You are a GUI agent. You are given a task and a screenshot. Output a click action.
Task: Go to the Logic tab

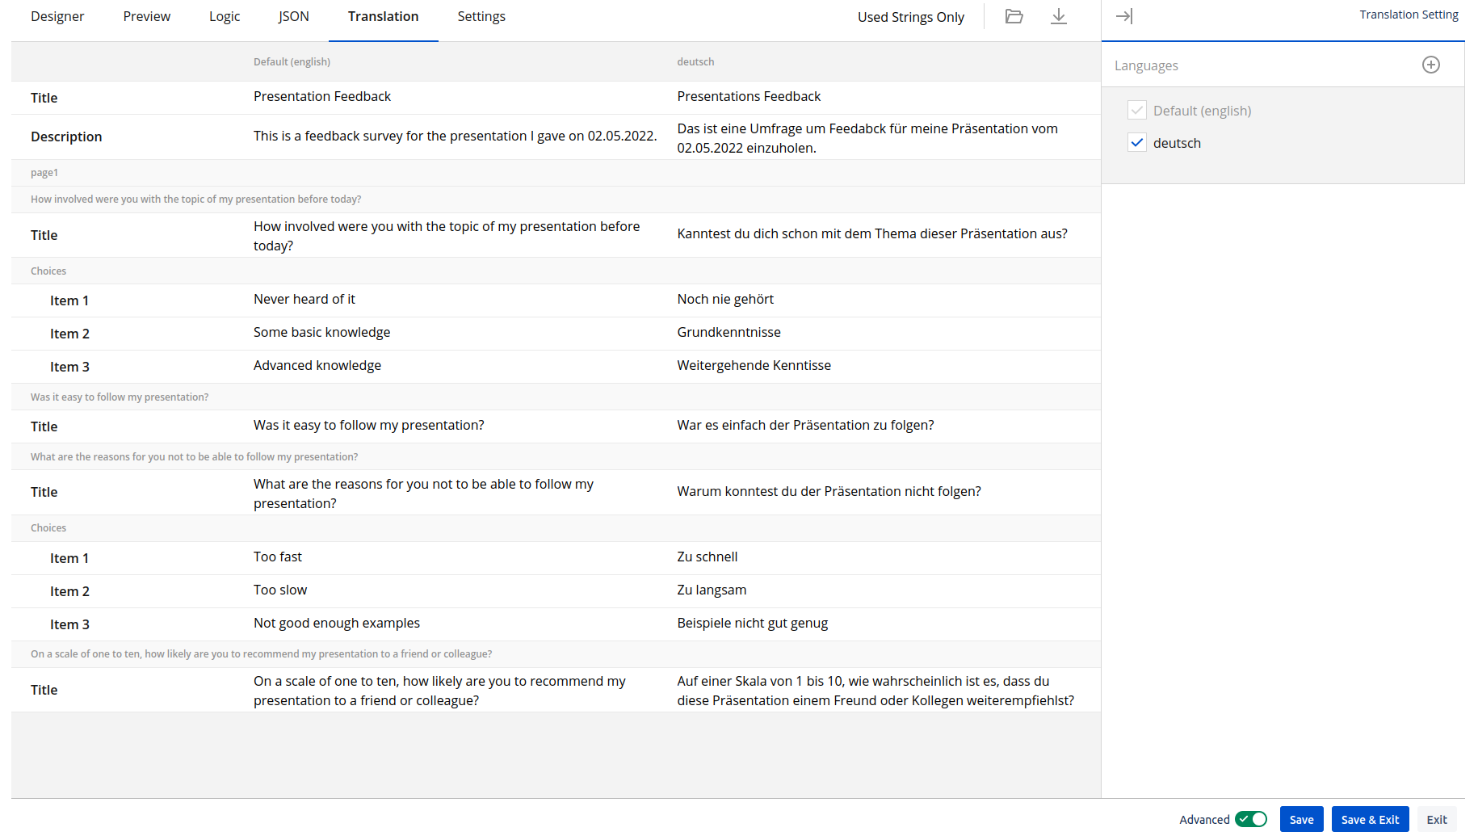(225, 17)
